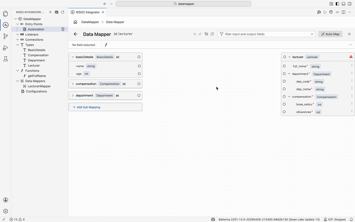Open the WSO2 Integrator activity bar icon

coord(5,25)
